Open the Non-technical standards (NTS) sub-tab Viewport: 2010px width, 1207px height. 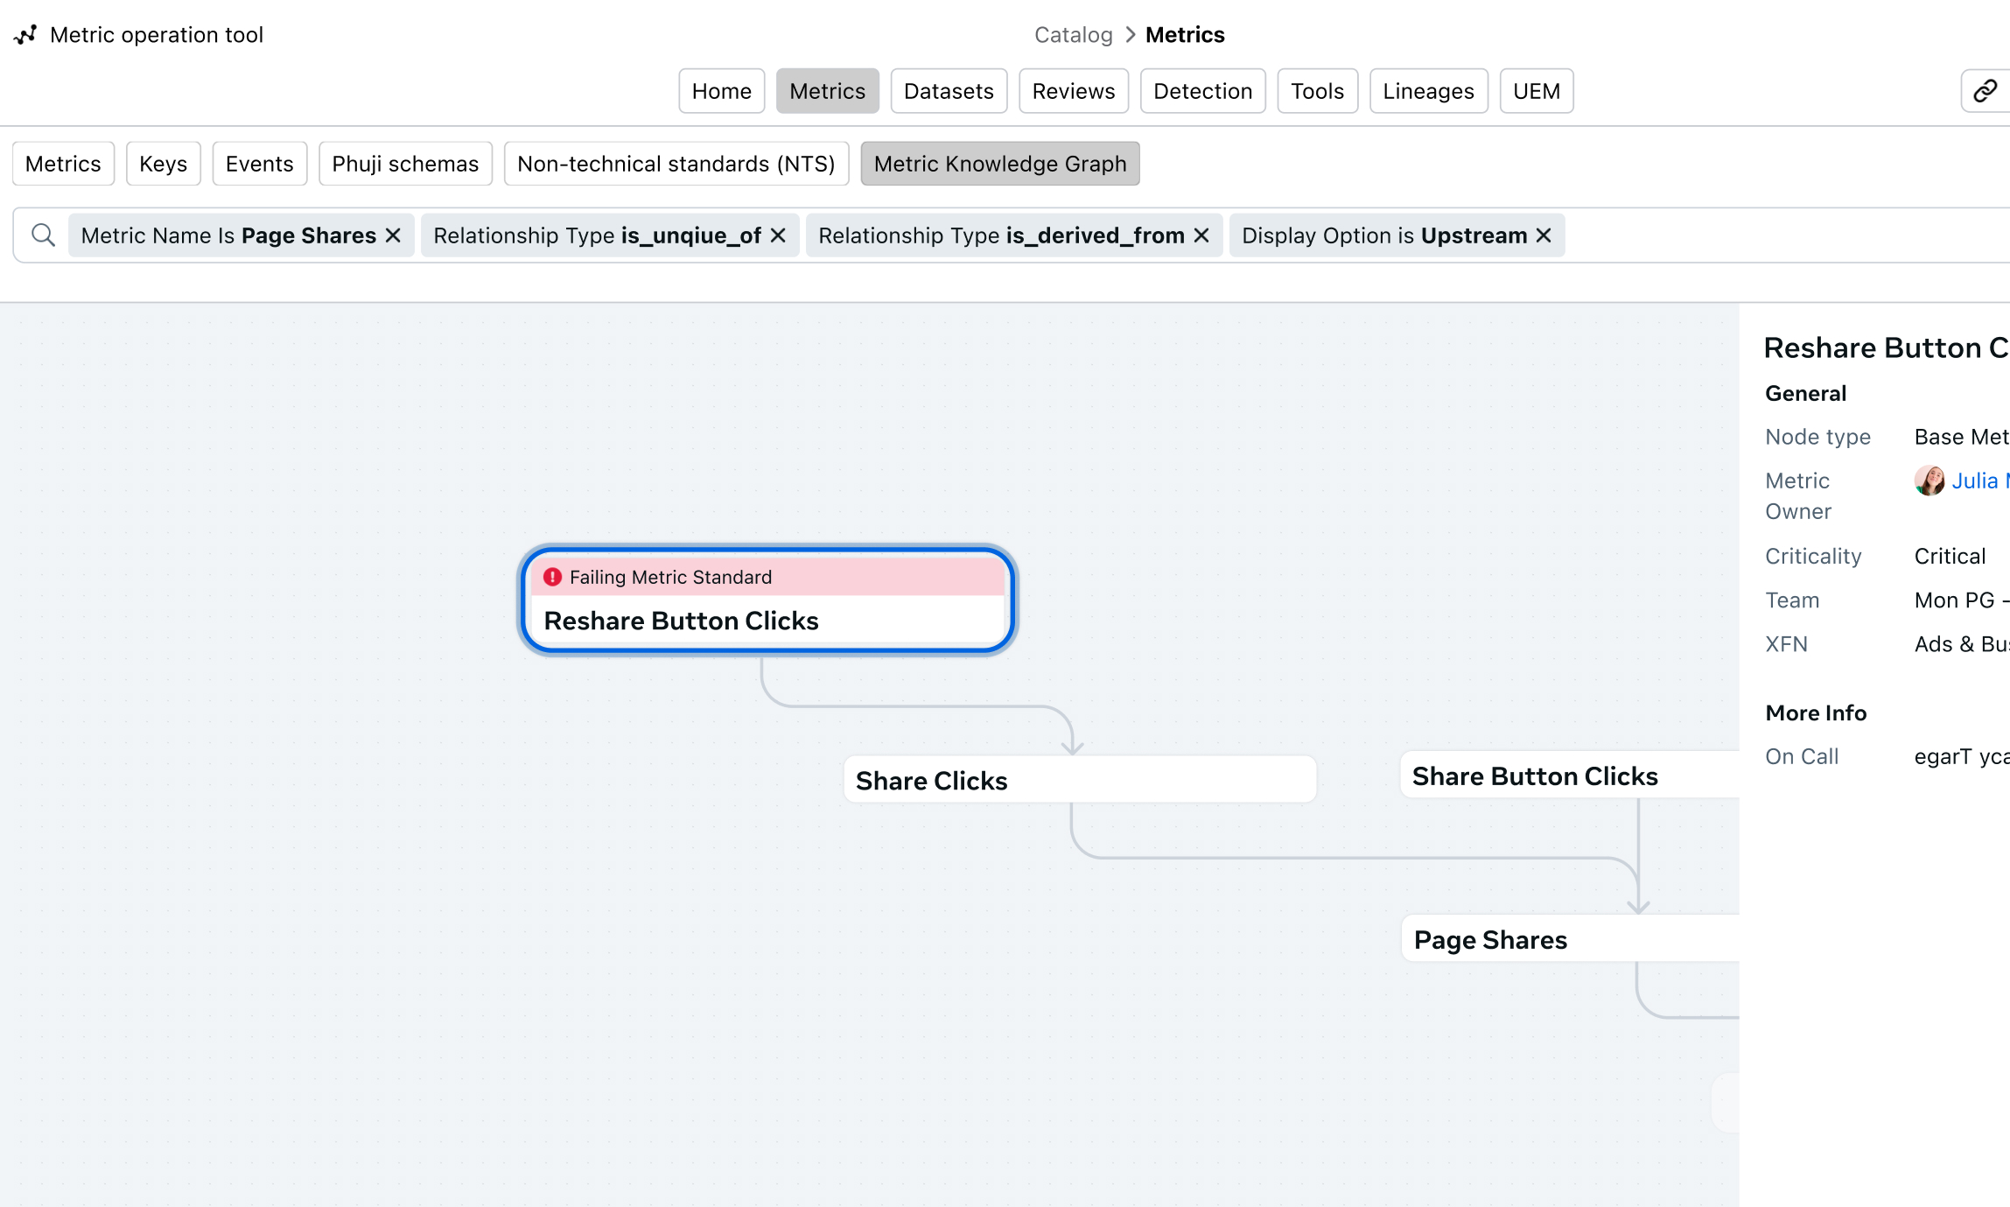pyautogui.click(x=676, y=164)
